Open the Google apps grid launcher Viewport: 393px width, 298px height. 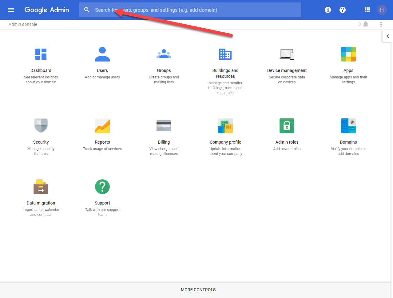coord(367,10)
